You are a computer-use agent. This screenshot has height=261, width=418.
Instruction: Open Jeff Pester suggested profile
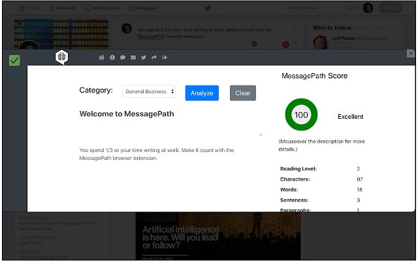pos(344,38)
